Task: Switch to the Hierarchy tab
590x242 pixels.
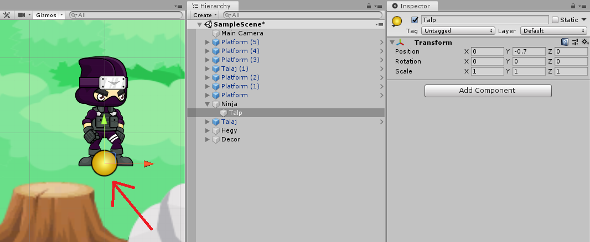Action: click(x=213, y=6)
